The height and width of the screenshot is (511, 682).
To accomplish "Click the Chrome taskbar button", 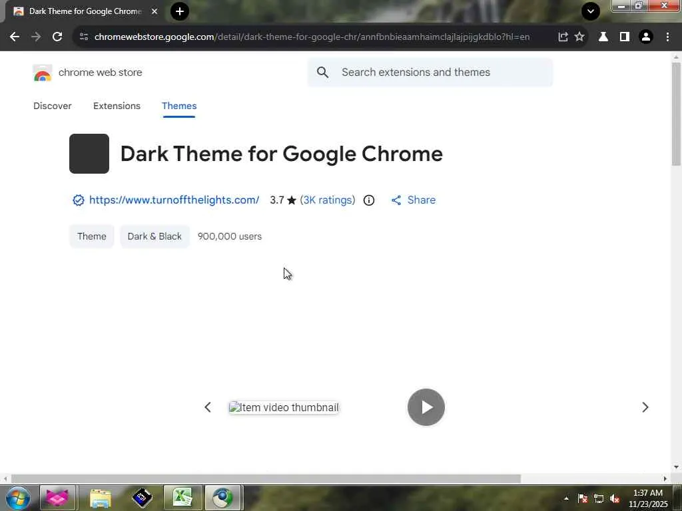I will click(x=222, y=498).
